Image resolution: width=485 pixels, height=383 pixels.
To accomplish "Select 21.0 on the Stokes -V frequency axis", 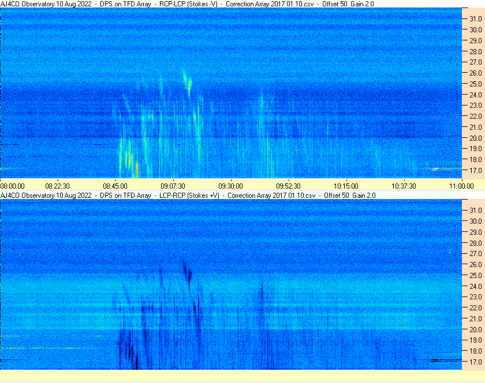I will (476, 127).
